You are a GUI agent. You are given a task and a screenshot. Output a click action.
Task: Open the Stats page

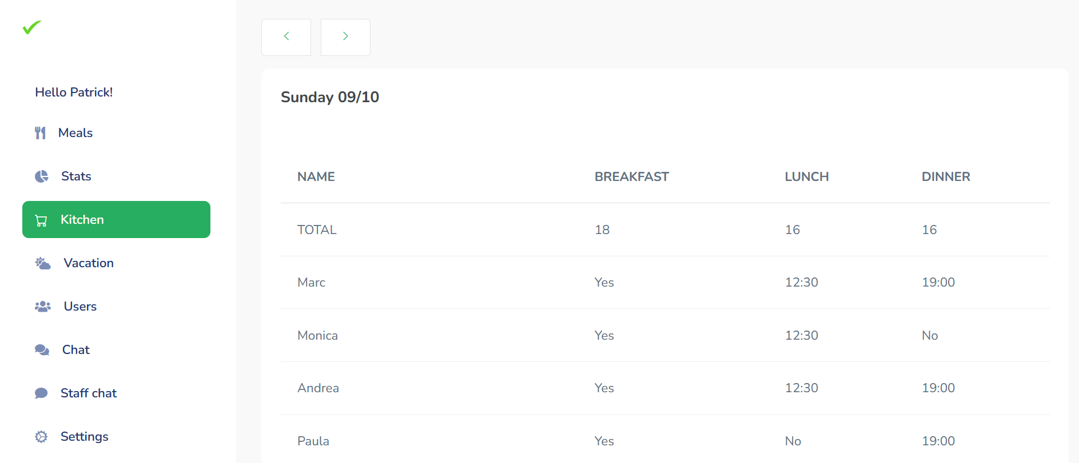pyautogui.click(x=76, y=176)
